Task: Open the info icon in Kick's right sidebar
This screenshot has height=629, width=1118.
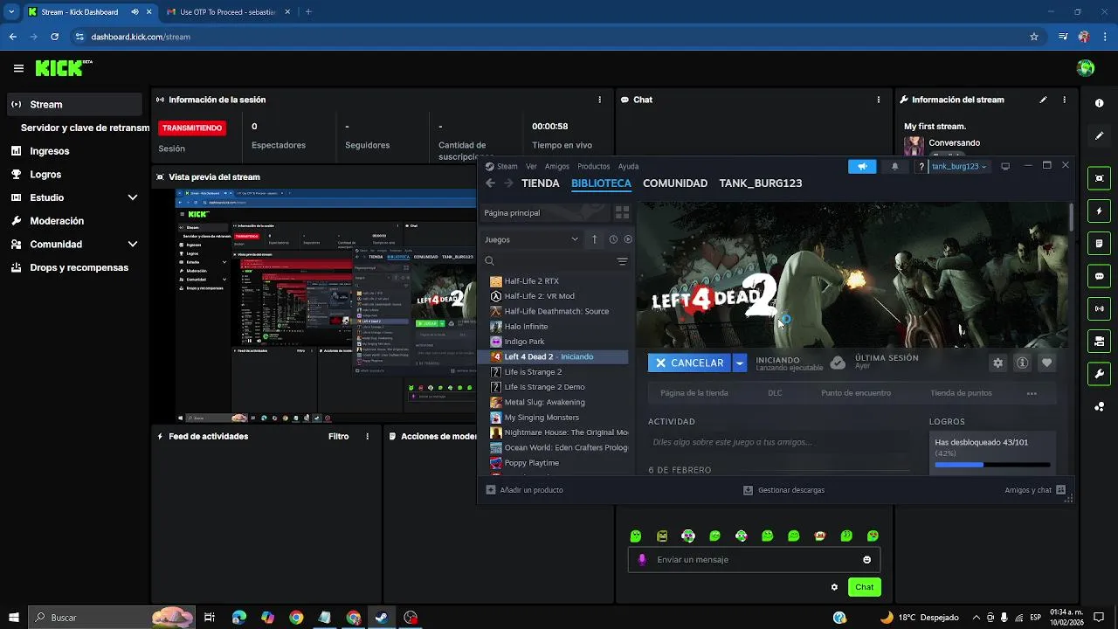Action: point(1099,103)
